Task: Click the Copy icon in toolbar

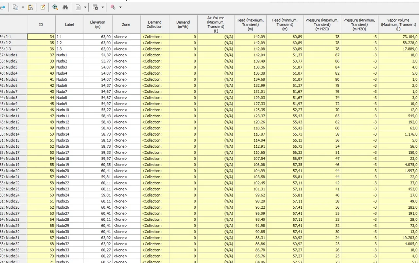Action: [x=15, y=7]
